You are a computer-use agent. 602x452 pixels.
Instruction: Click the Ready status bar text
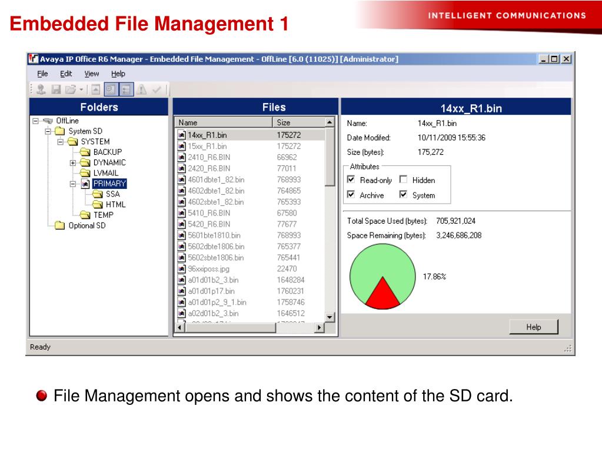coord(41,347)
